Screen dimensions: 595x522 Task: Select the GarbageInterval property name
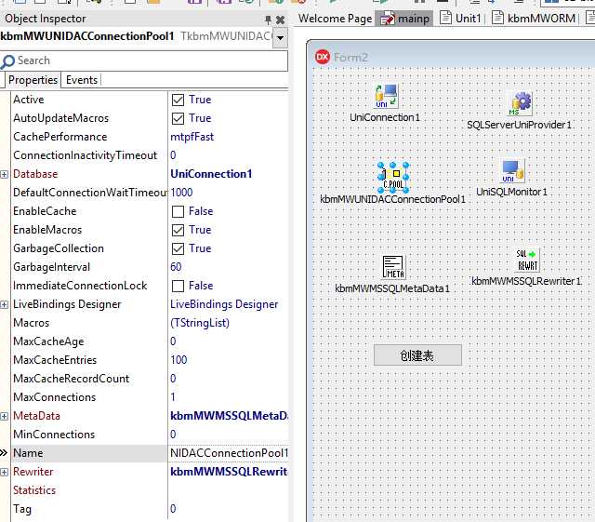(51, 267)
